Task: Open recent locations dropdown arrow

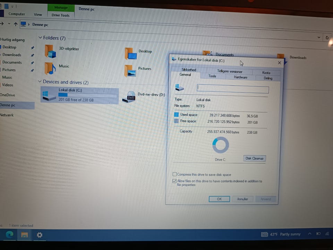Action: pos(9,24)
